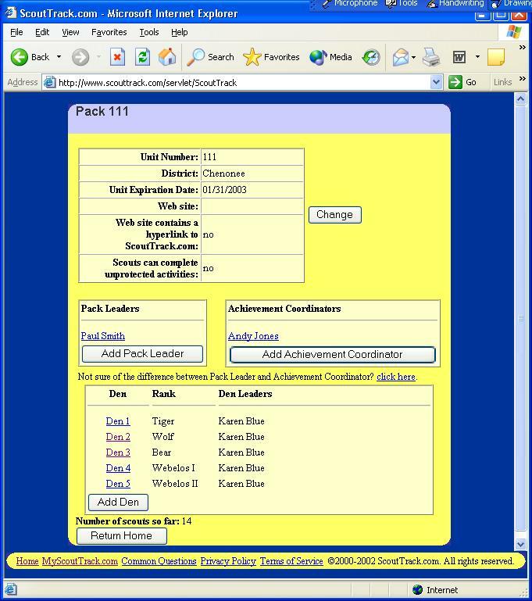The width and height of the screenshot is (532, 601).
Task: Click the green Go arrow icon
Action: click(x=455, y=82)
